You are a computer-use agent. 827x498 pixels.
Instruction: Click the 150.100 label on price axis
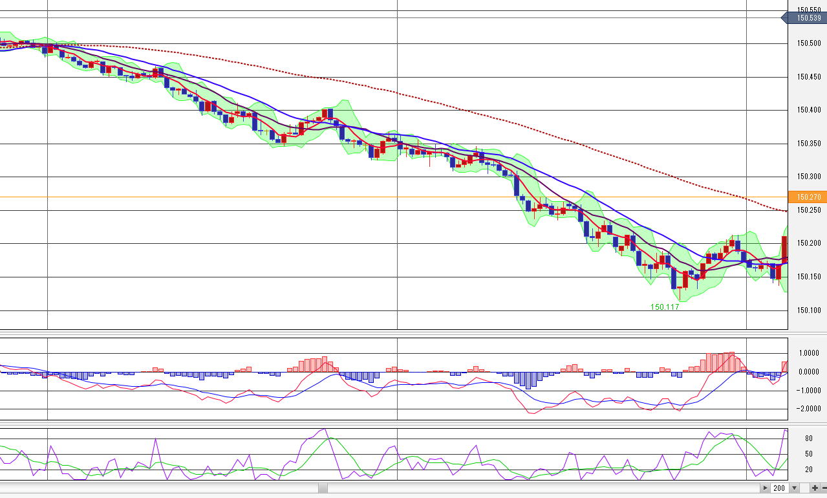pos(809,310)
